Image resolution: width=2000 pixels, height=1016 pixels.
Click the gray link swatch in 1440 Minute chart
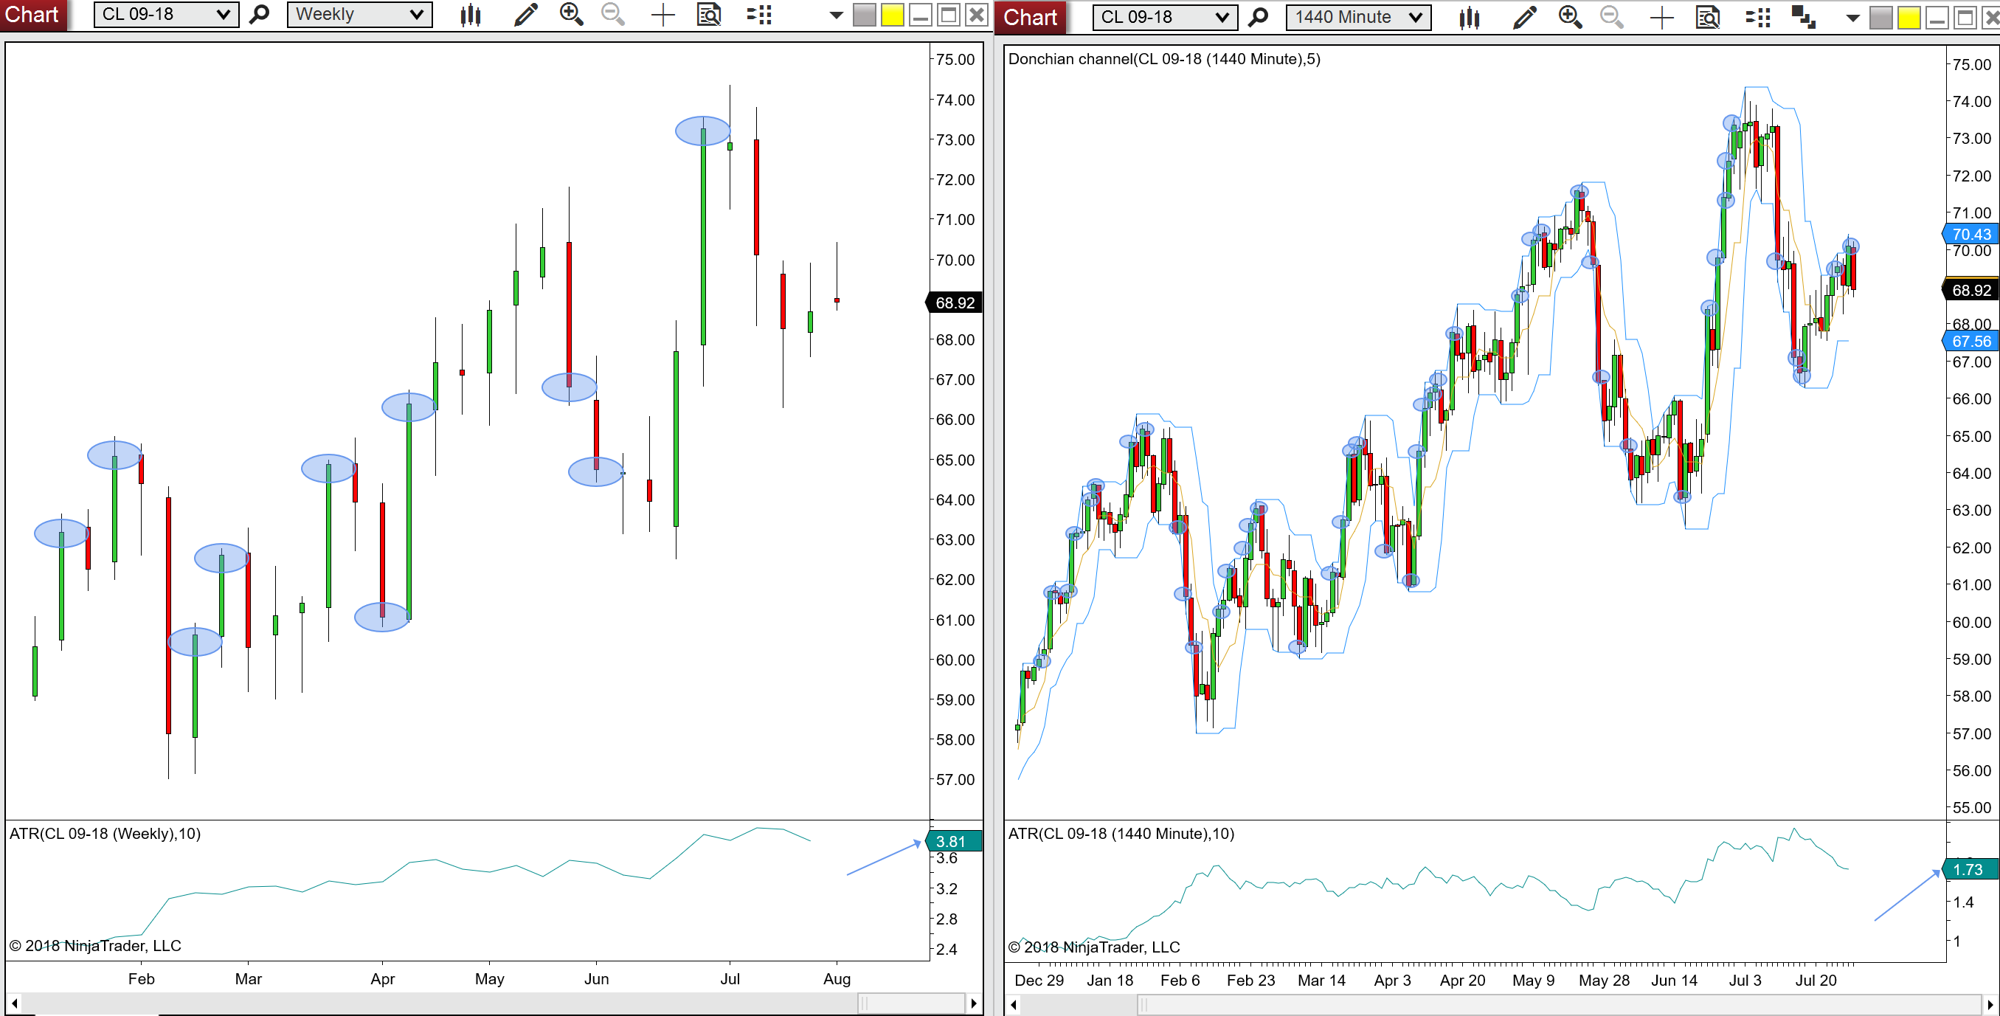1881,18
